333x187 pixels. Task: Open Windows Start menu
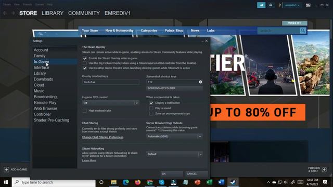coord(6,182)
